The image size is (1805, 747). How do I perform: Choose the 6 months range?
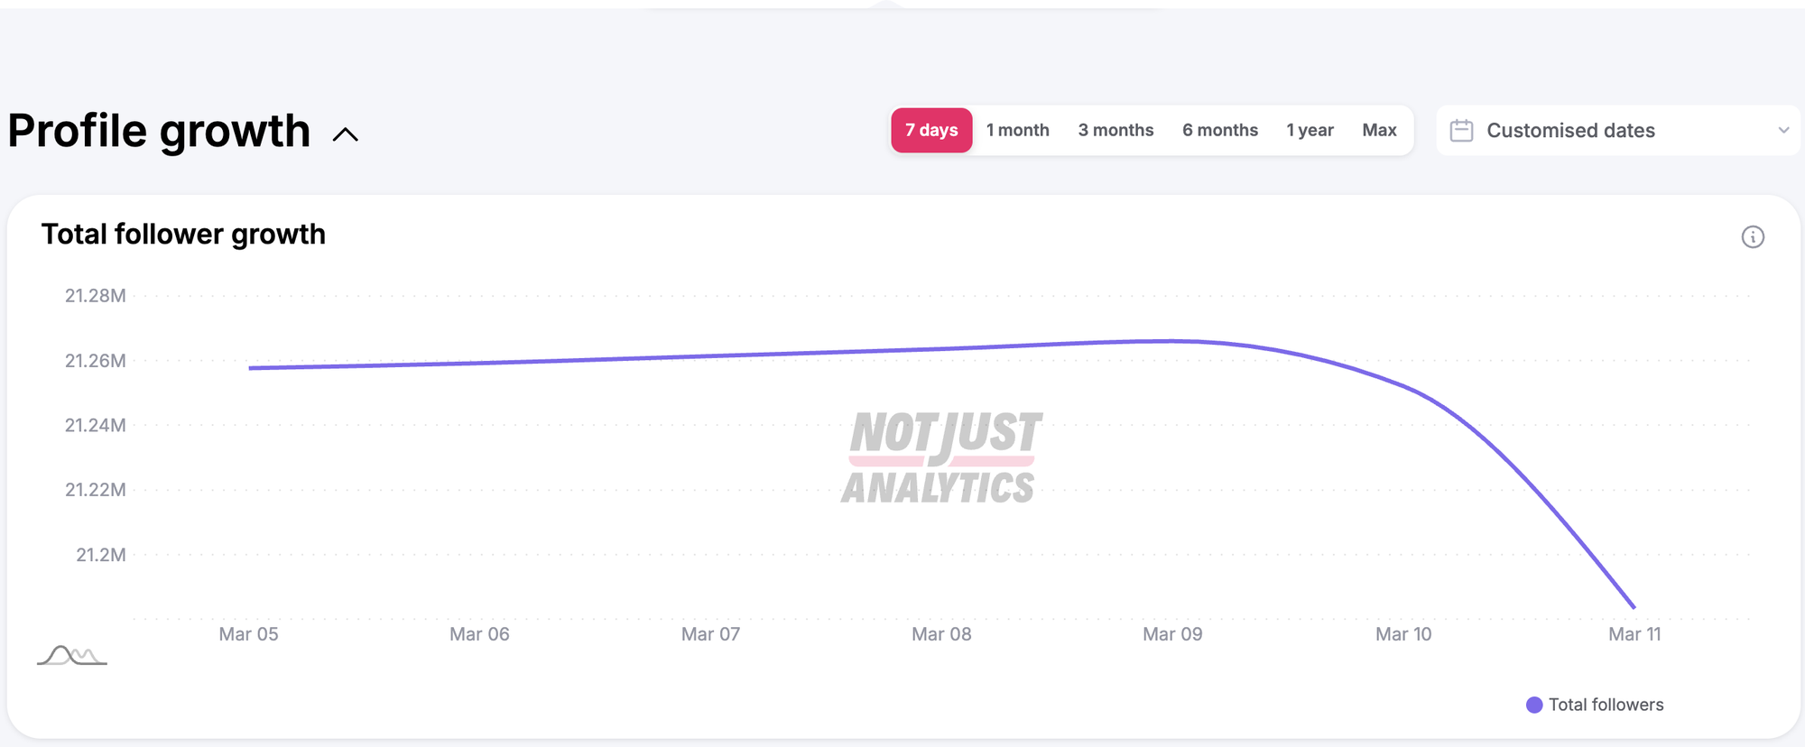pos(1220,131)
